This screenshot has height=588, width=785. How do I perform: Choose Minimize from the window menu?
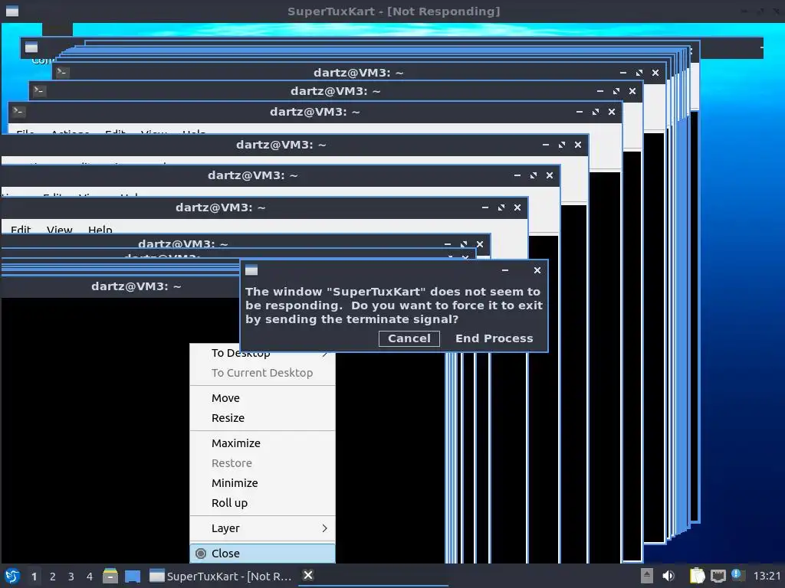click(262, 484)
